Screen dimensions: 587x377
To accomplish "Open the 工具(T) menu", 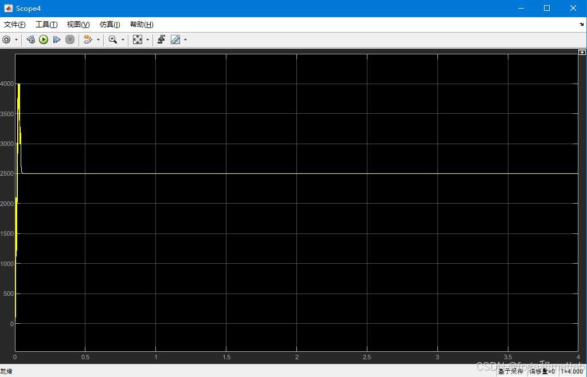I will click(x=46, y=25).
